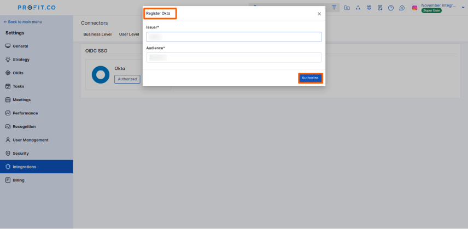Screen dimensions: 468x229
Task: Click the Security shield icon
Action: [x=8, y=154]
